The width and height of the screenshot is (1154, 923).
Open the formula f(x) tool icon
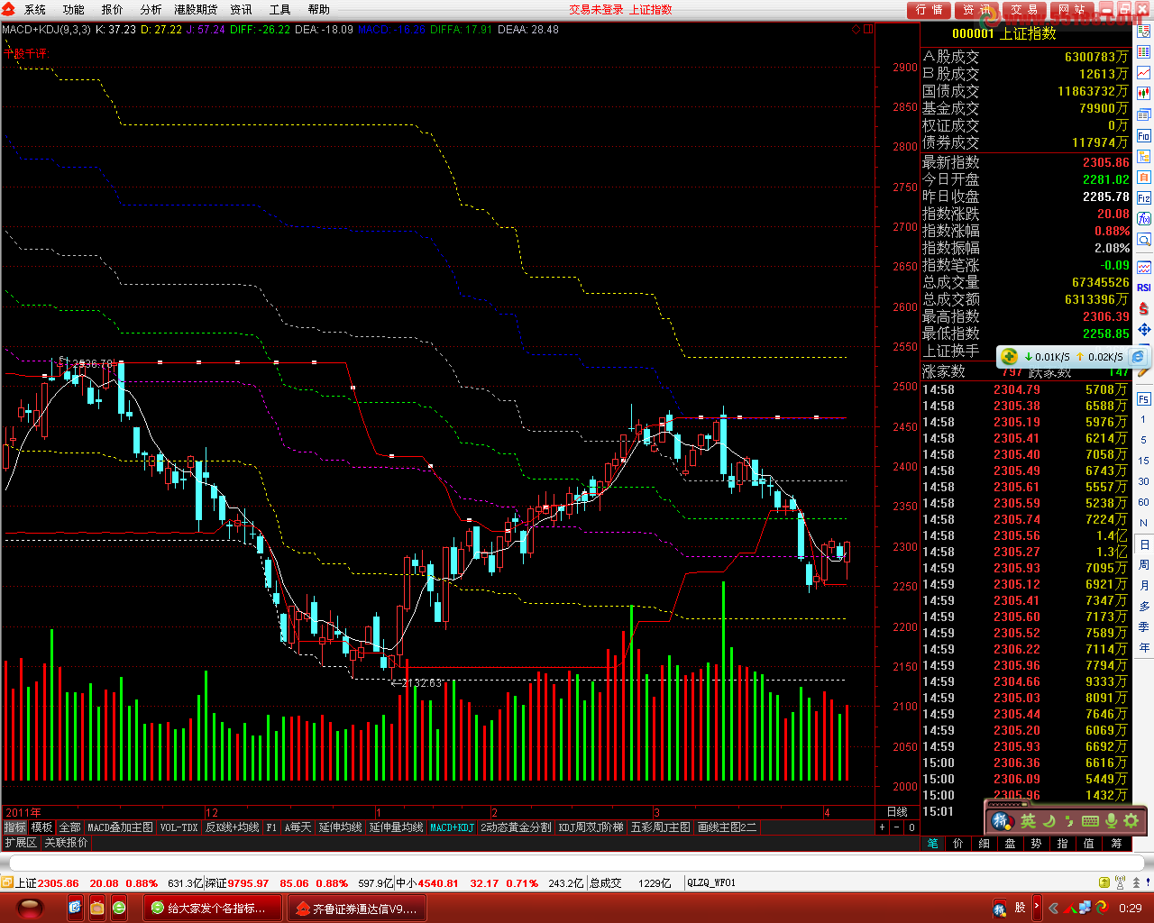(1143, 219)
